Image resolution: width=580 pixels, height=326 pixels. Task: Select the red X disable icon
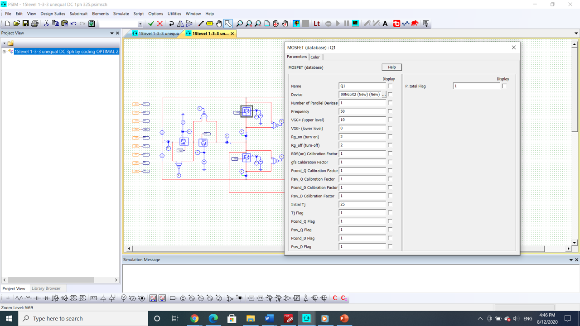click(x=160, y=24)
